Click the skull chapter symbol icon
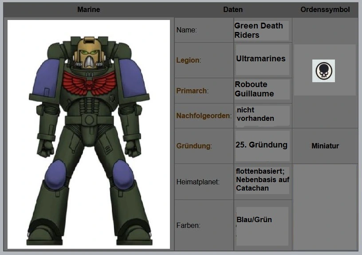 (323, 71)
